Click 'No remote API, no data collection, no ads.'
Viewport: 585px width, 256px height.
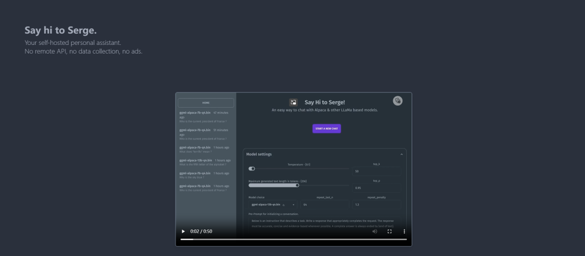coord(83,51)
